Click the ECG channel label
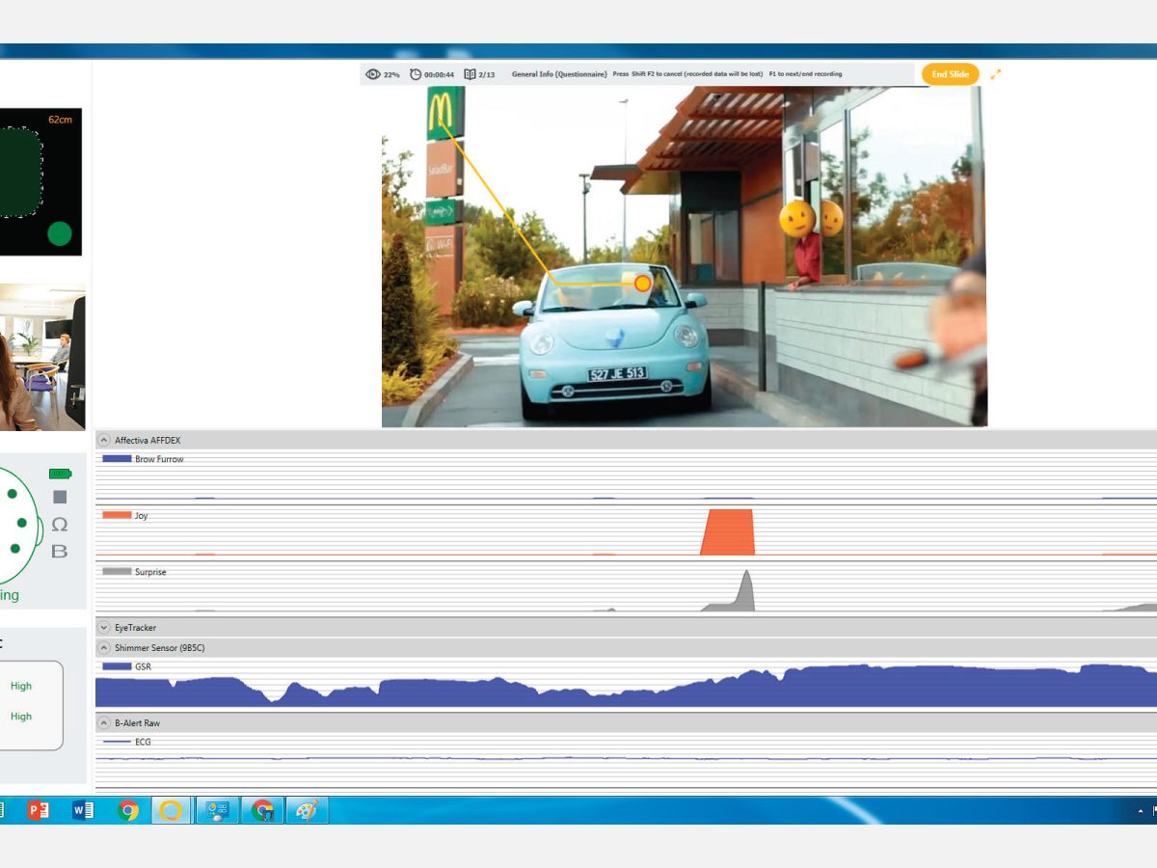The height and width of the screenshot is (868, 1157). click(x=143, y=742)
